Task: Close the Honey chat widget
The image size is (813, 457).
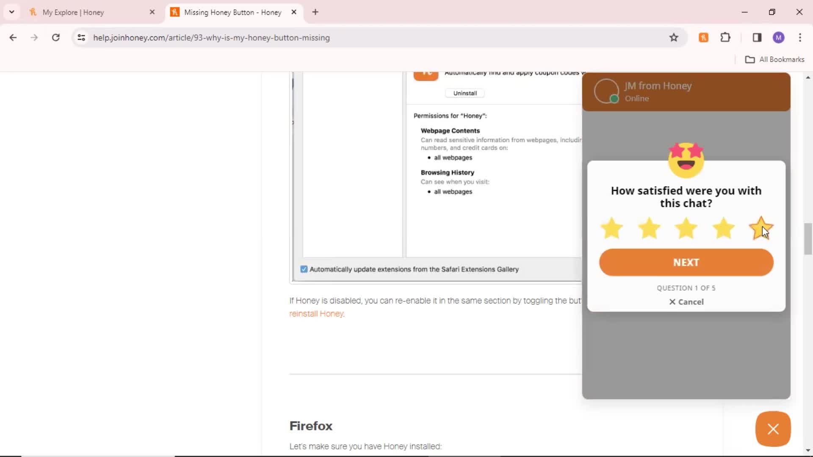Action: tap(773, 429)
